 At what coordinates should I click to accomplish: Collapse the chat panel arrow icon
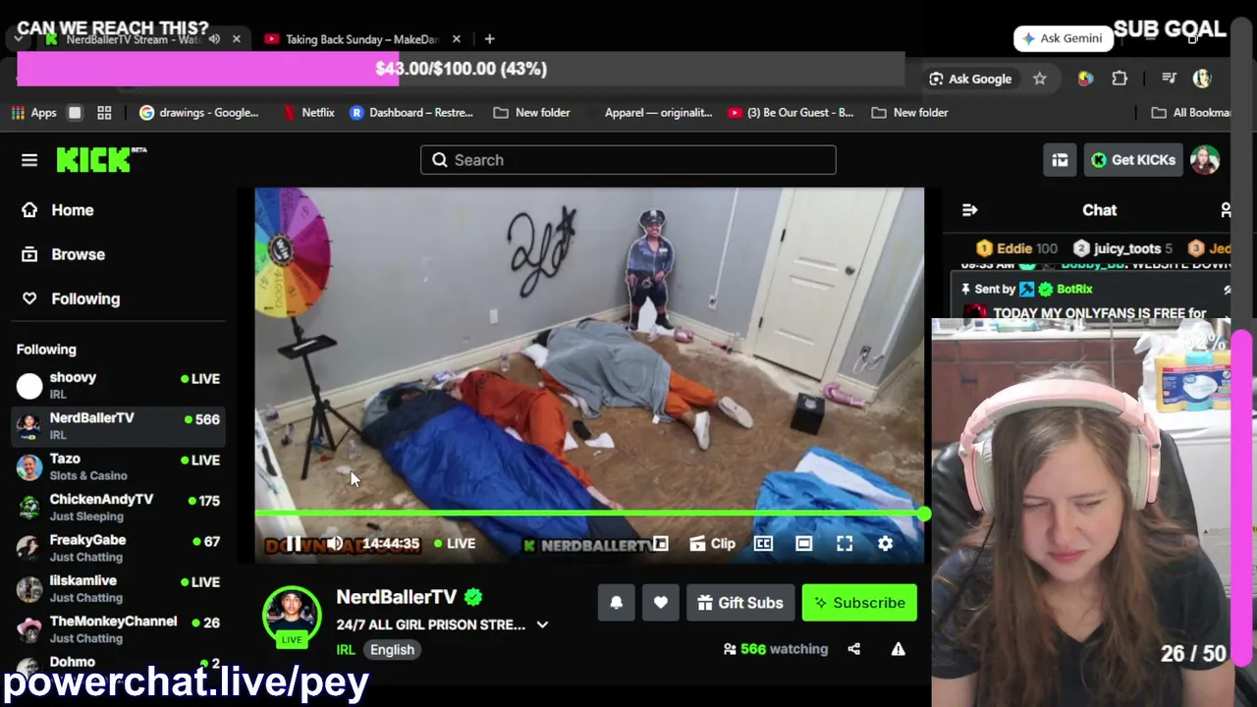[x=970, y=210]
